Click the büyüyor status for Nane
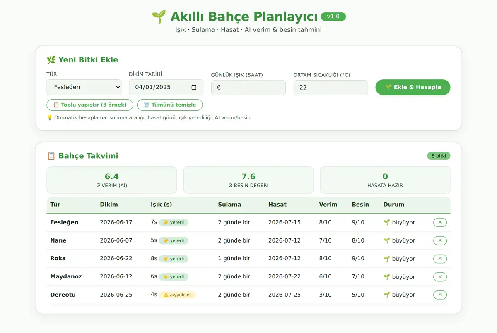 pyautogui.click(x=399, y=240)
